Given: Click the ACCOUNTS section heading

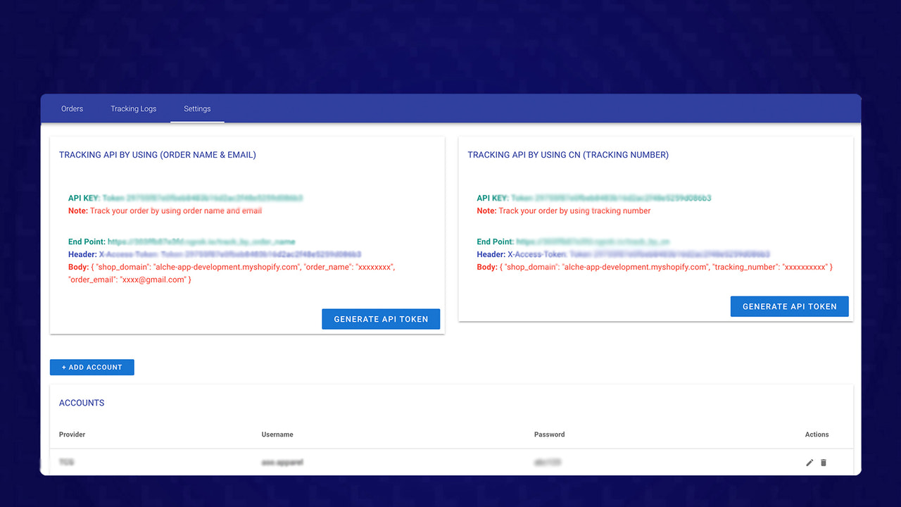Looking at the screenshot, I should click(x=81, y=403).
